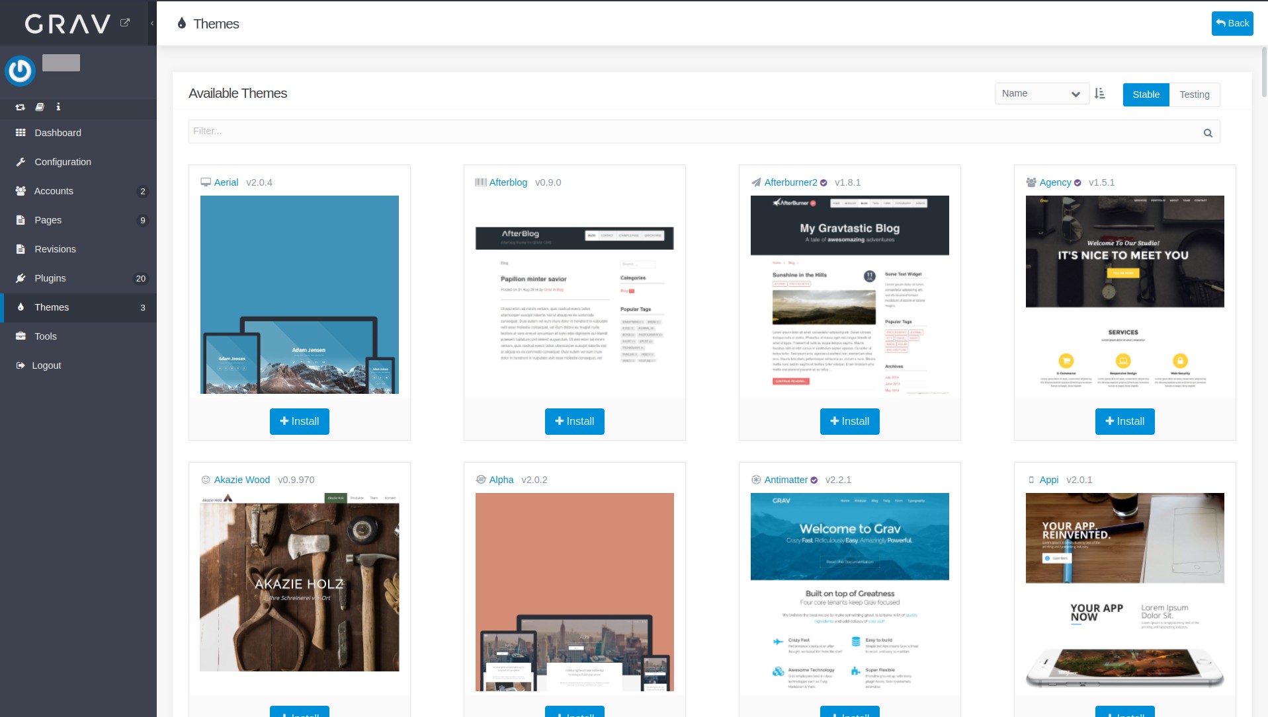Viewport: 1268px width, 717px height.
Task: Install the Afterburner2 theme
Action: (849, 422)
